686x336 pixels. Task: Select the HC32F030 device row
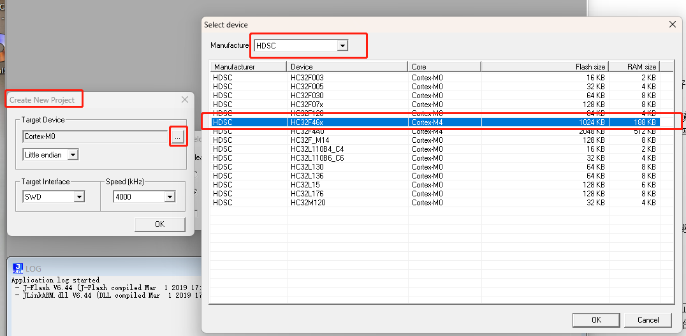(435, 96)
